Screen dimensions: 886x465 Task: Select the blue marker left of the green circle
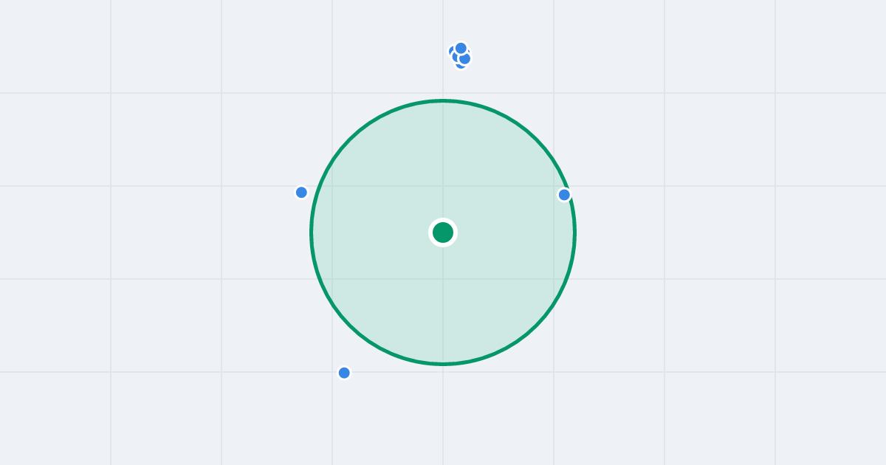click(301, 193)
